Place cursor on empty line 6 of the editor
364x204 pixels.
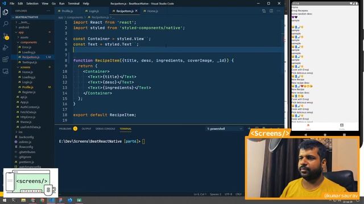[177, 49]
